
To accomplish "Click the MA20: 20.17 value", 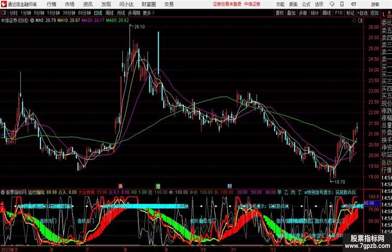I will point(93,21).
